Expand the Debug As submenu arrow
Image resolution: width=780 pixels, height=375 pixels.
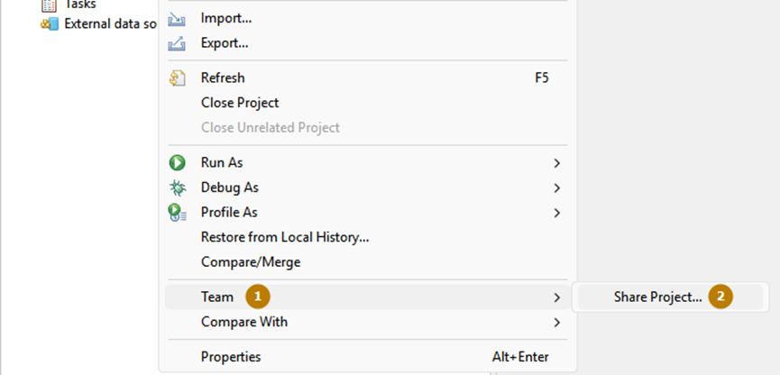(557, 187)
